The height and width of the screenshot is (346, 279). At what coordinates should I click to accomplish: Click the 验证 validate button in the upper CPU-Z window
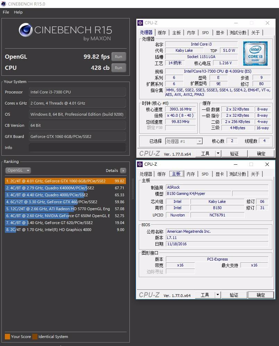tap(235, 153)
